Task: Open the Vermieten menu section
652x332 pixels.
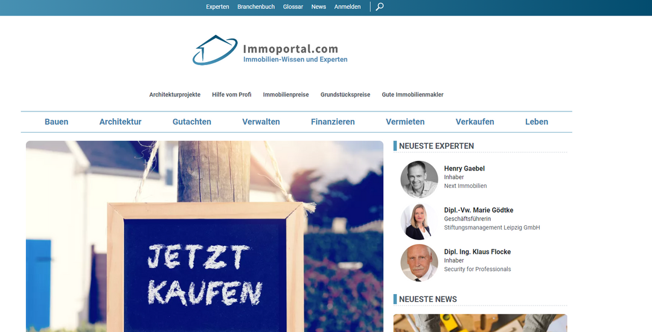Action: pos(405,122)
